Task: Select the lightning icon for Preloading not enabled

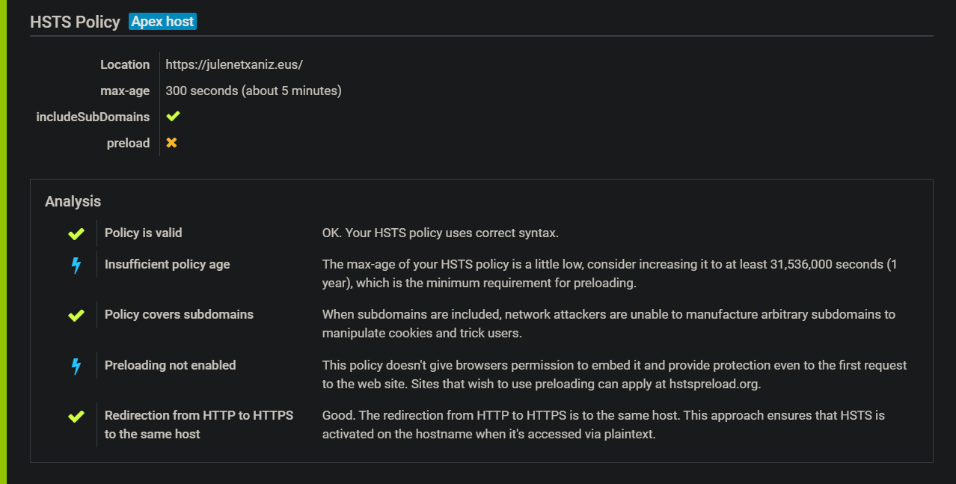Action: 75,366
